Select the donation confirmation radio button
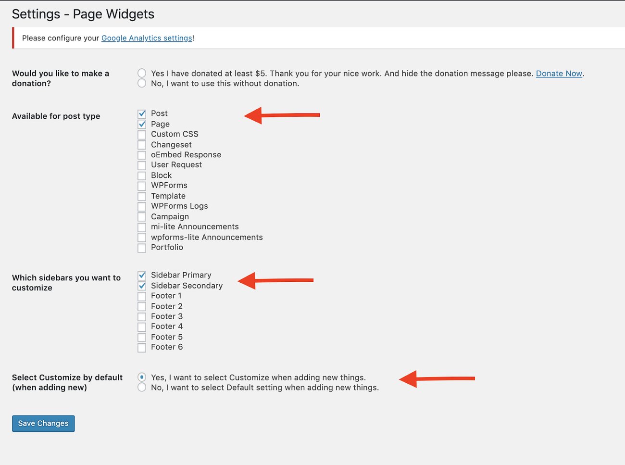The height and width of the screenshot is (465, 625). click(x=142, y=73)
